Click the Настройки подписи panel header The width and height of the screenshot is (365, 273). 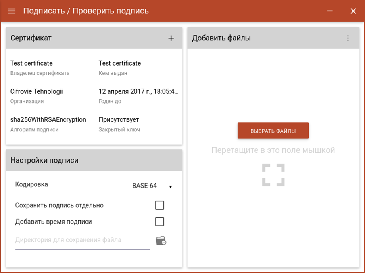coord(94,160)
